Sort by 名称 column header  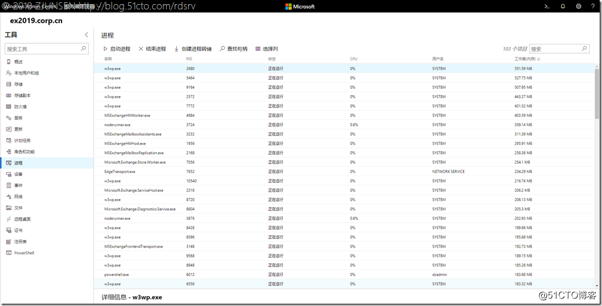coord(108,59)
